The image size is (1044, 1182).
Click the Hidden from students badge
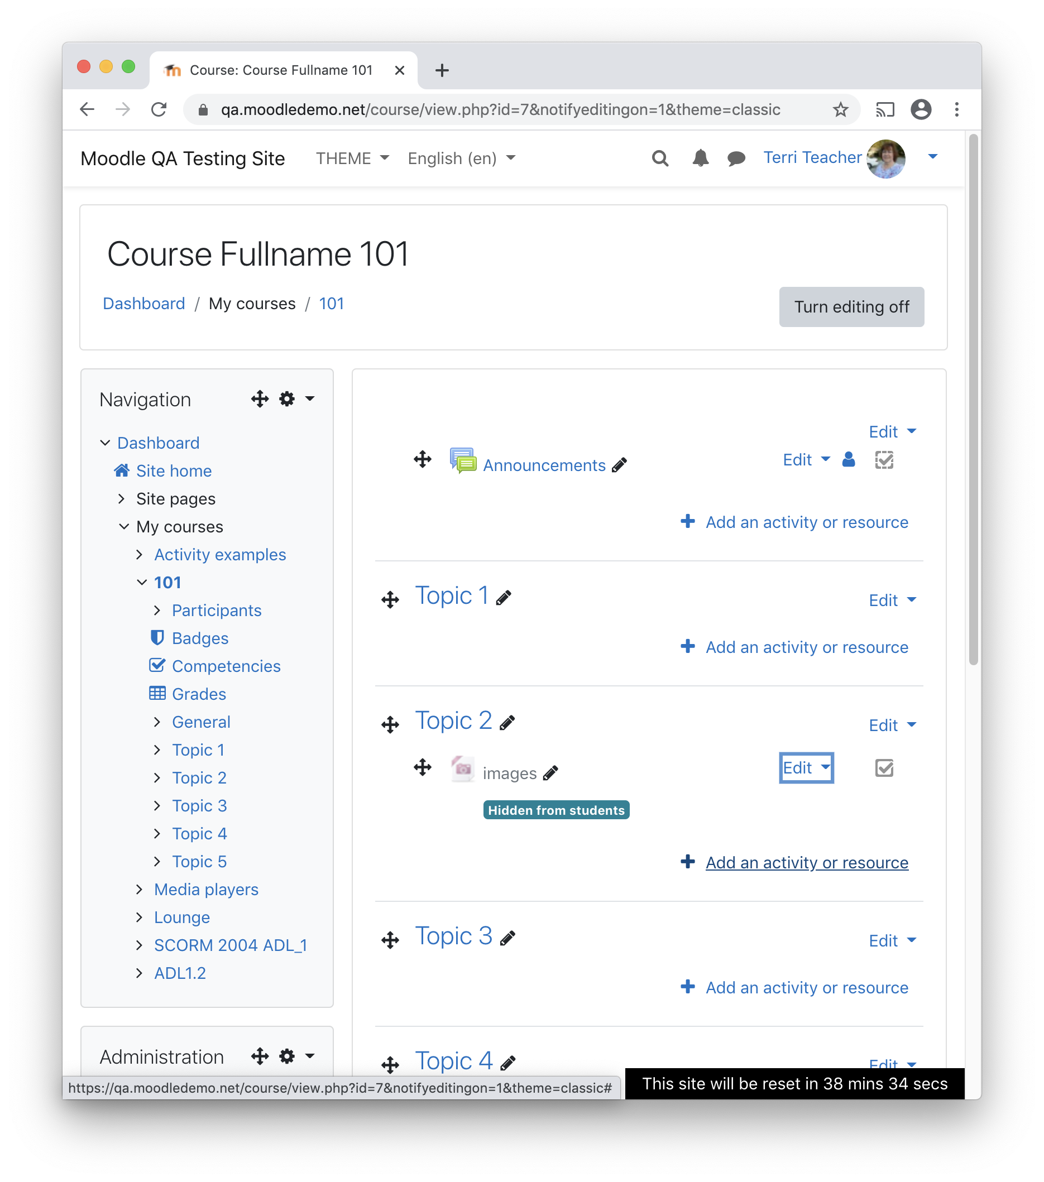click(x=556, y=810)
